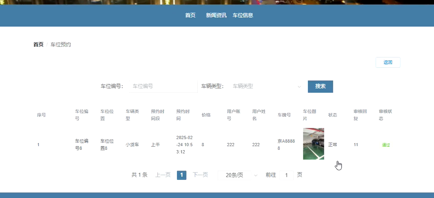
Task: Click the 共 1 条 total count
Action: (x=139, y=175)
